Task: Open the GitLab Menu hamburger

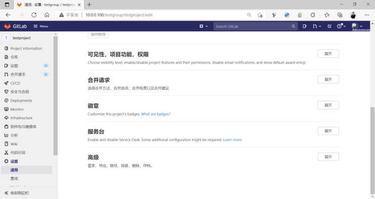Action: click(41, 26)
